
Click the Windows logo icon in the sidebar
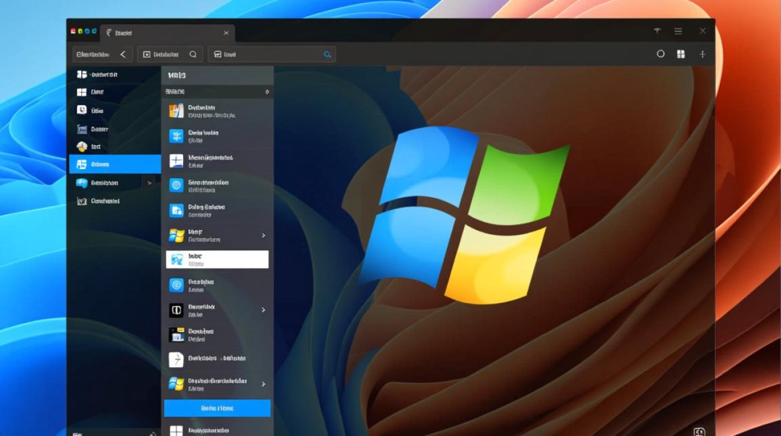click(x=82, y=92)
